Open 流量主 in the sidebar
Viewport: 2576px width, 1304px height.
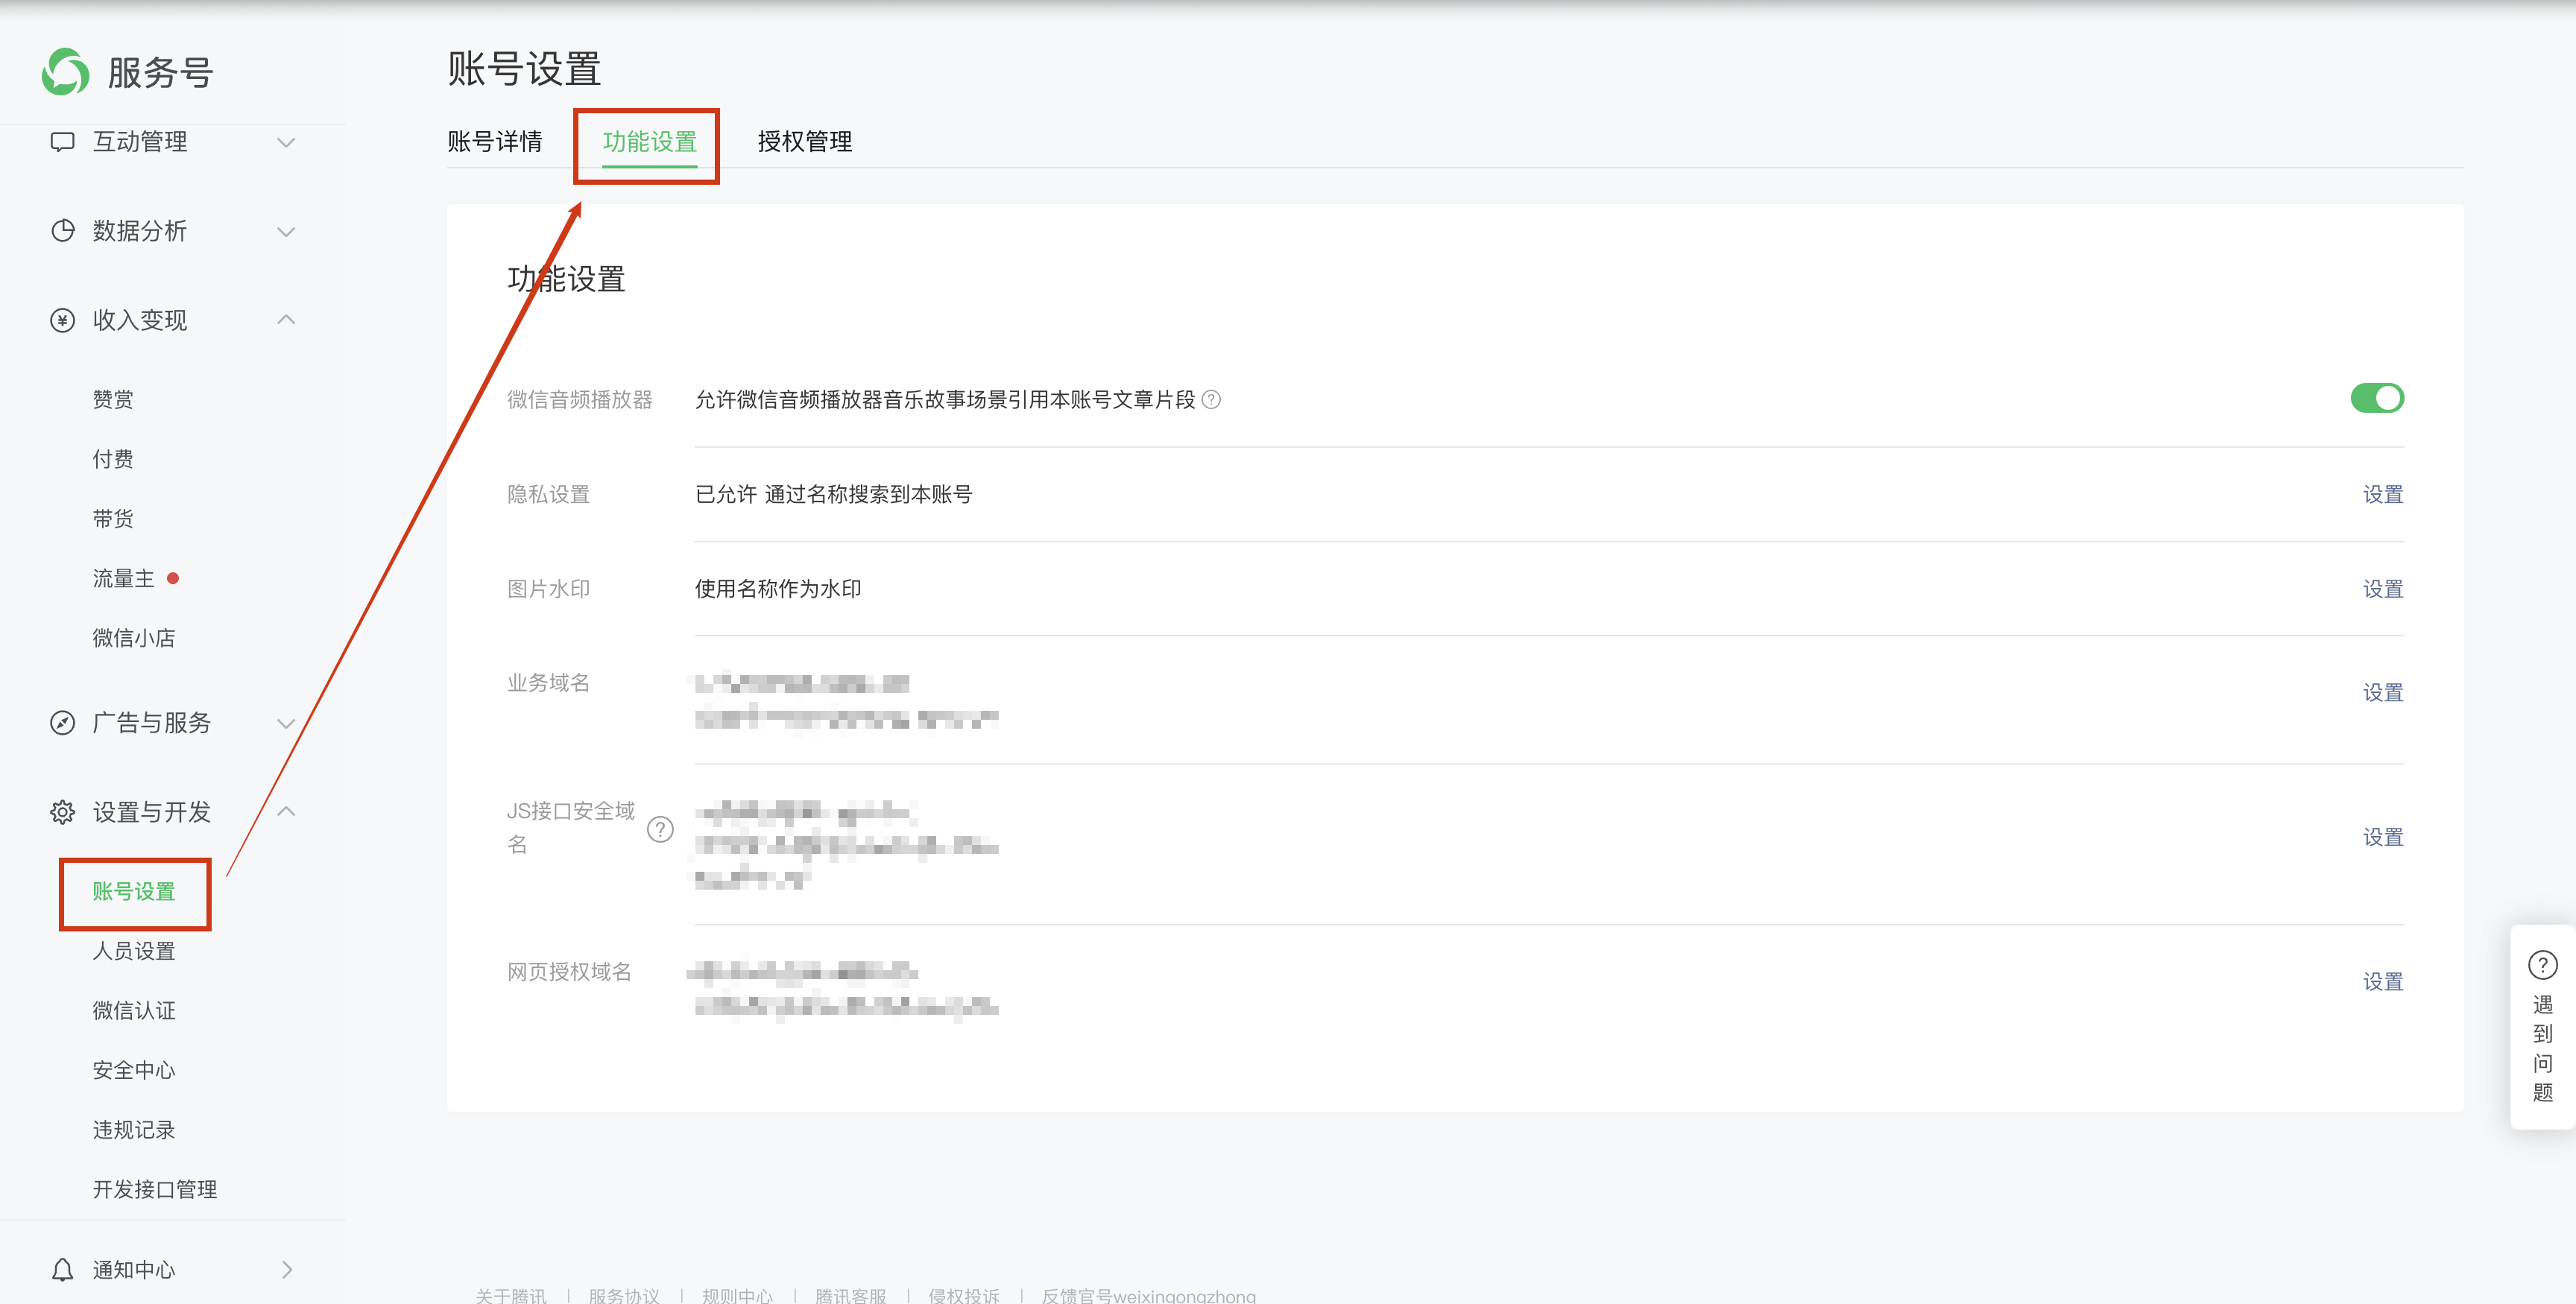pyautogui.click(x=124, y=578)
